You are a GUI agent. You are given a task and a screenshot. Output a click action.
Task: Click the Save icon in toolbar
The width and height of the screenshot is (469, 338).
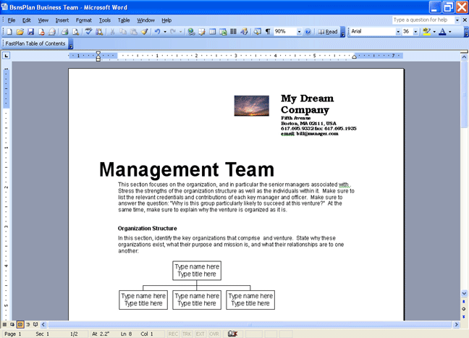[30, 32]
